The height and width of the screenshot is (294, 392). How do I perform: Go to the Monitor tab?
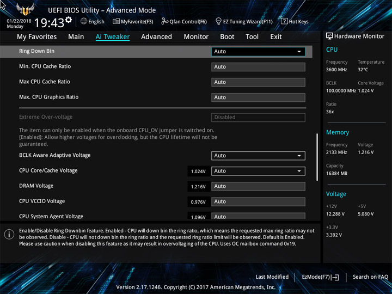click(x=196, y=37)
